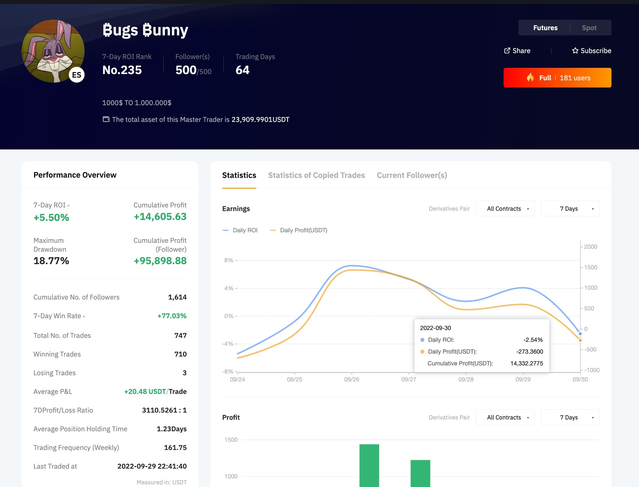Open Profit 7 Days period dropdown
The width and height of the screenshot is (639, 487).
(x=570, y=418)
